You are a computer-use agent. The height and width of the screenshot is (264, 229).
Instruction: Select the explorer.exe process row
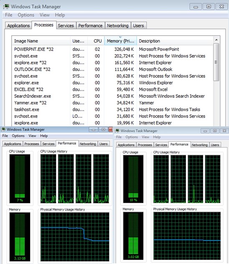pyautogui.click(x=112, y=83)
